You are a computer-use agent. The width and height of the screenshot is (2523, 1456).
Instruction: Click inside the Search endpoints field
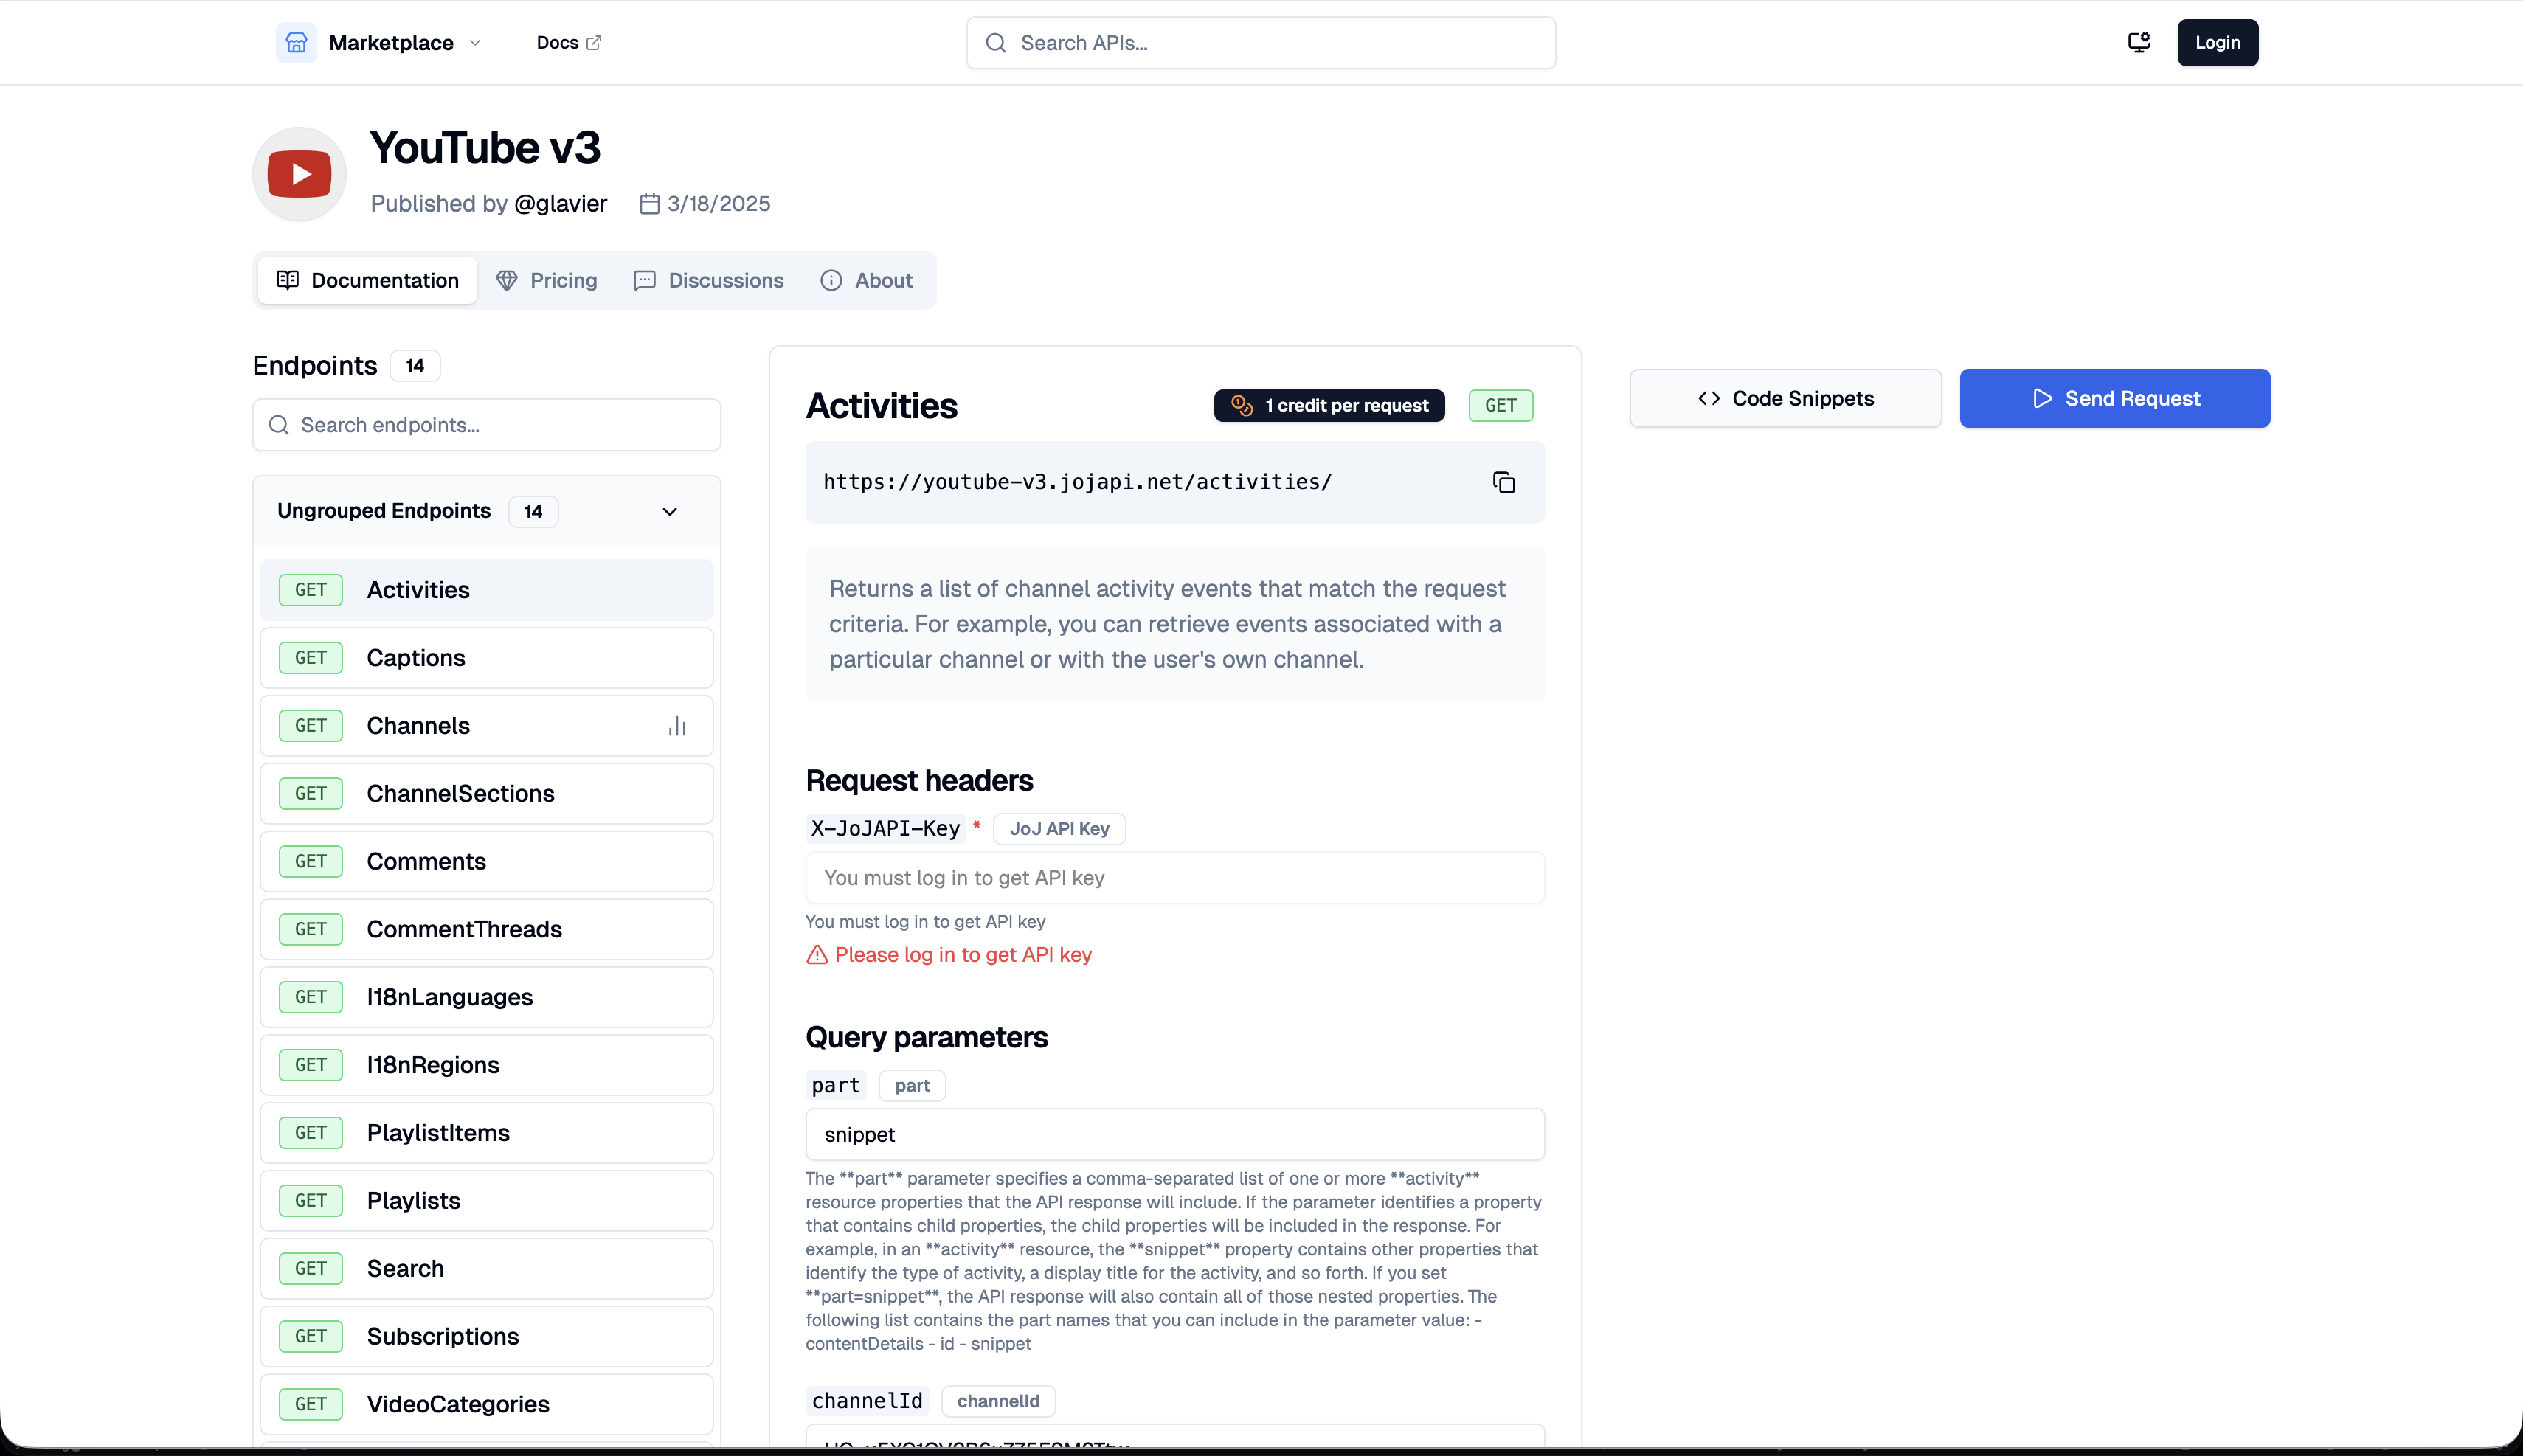pos(487,424)
